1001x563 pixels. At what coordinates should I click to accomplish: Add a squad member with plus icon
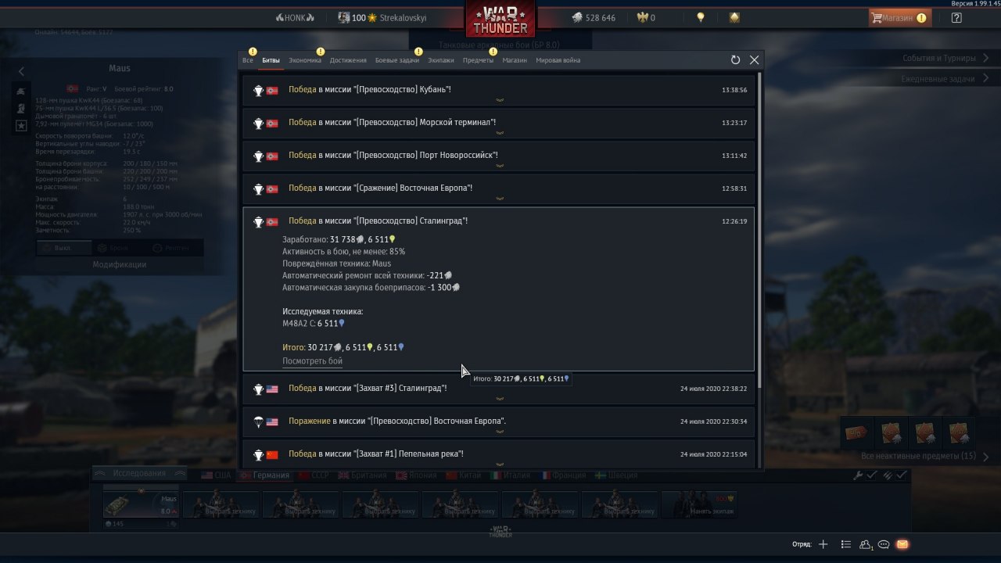pos(823,544)
